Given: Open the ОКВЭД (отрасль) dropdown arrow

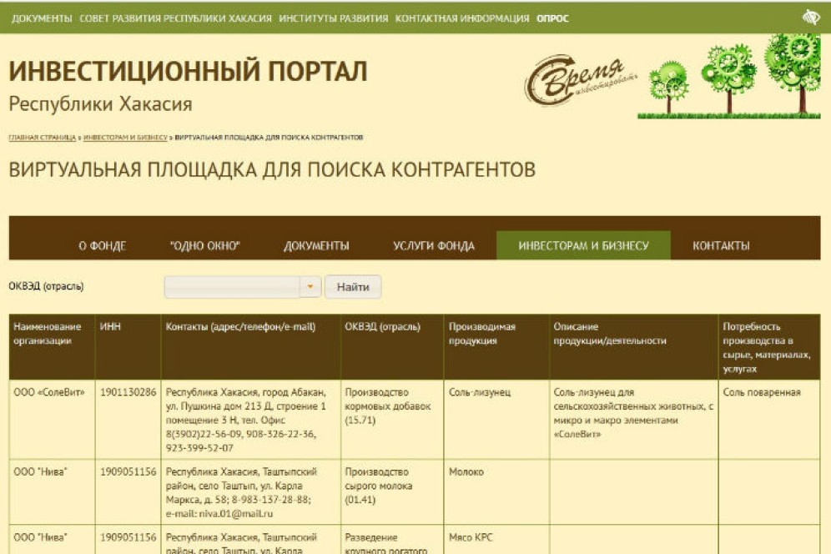Looking at the screenshot, I should pyautogui.click(x=309, y=286).
